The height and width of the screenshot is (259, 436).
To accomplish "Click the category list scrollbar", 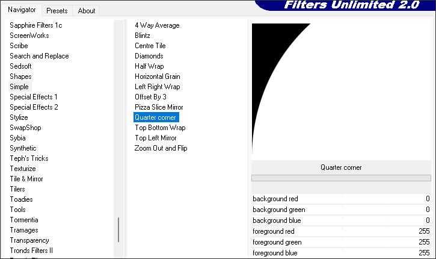I will point(118,229).
